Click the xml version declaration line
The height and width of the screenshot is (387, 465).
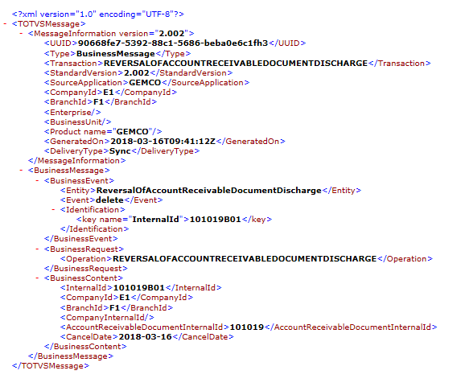pyautogui.click(x=98, y=14)
